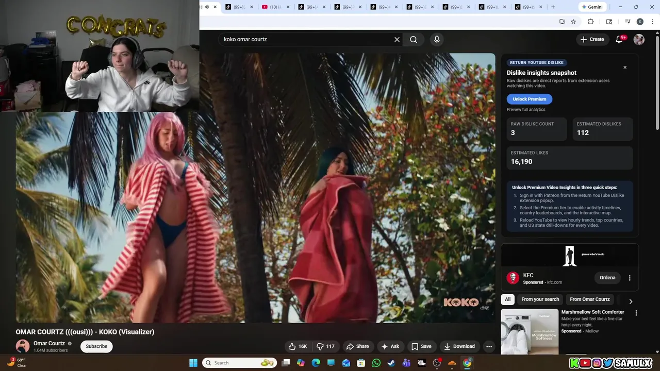The width and height of the screenshot is (660, 371).
Task: Dislike the video showing 117
Action: pos(325,346)
